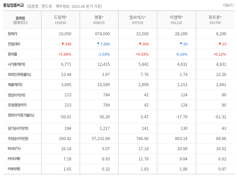Screen dimensions: 237x177
Task: Click the current price 674,000
Action: [102, 34]
